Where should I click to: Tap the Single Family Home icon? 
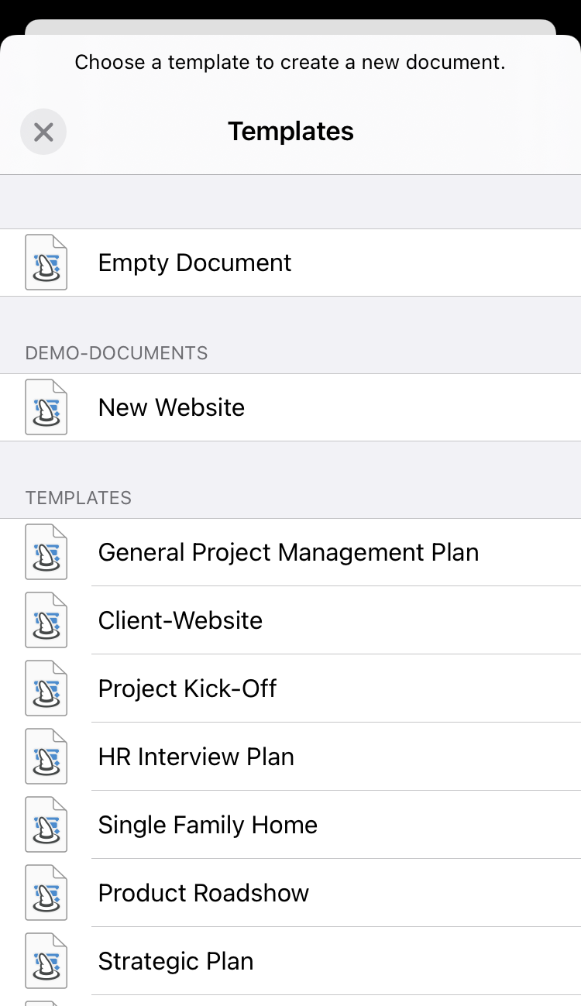click(46, 825)
